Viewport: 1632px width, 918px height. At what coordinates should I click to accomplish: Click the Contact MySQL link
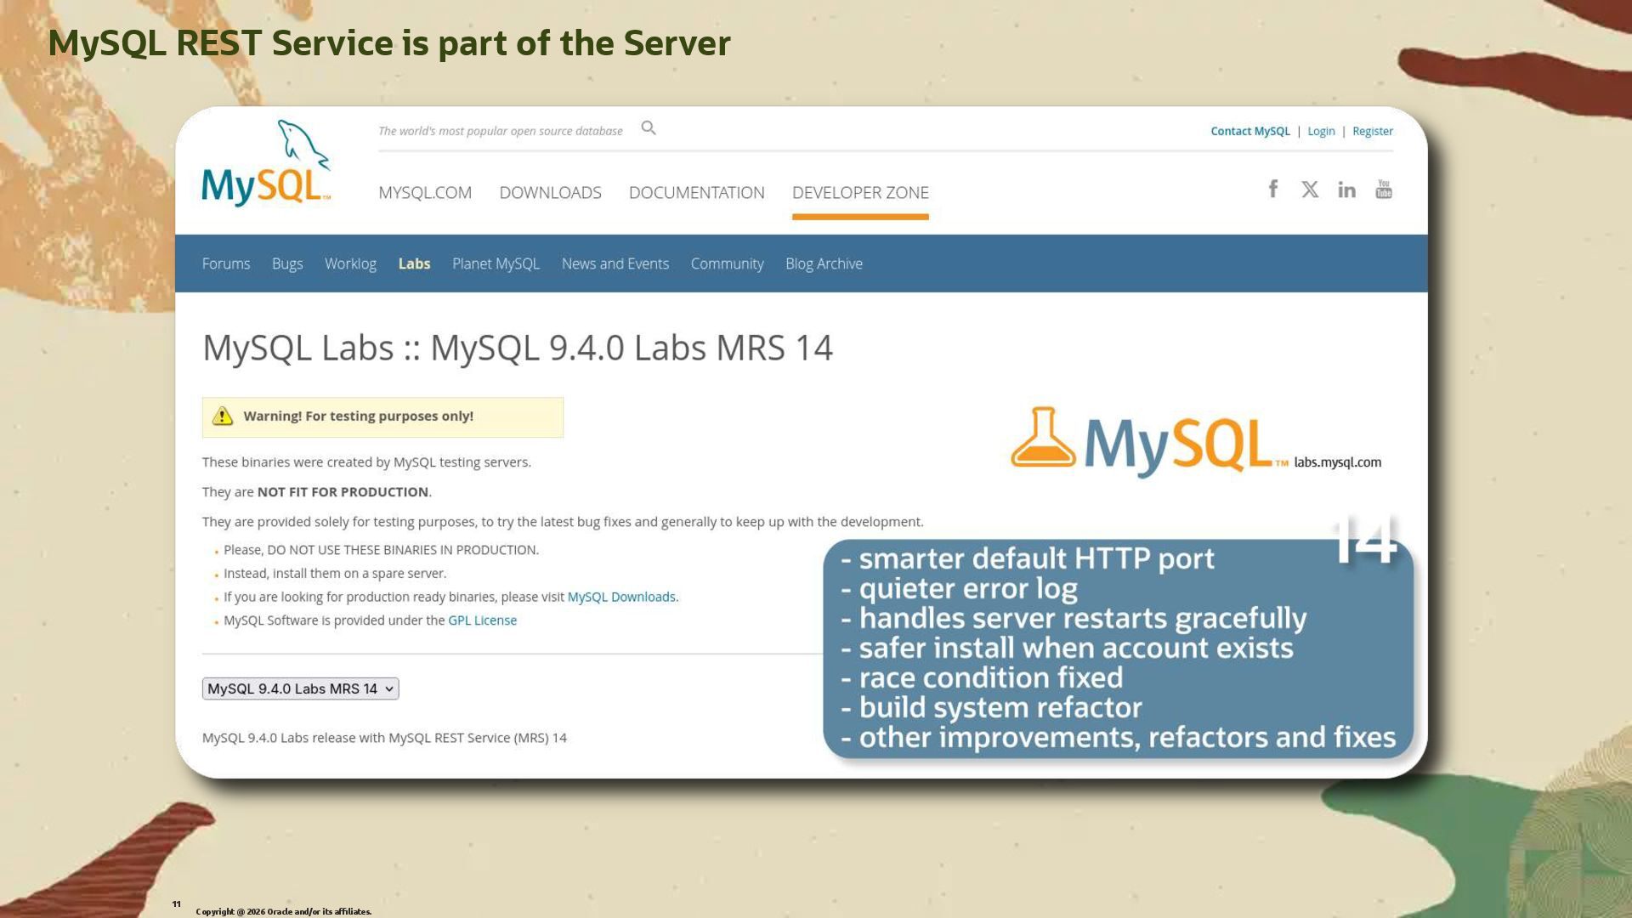(1249, 131)
